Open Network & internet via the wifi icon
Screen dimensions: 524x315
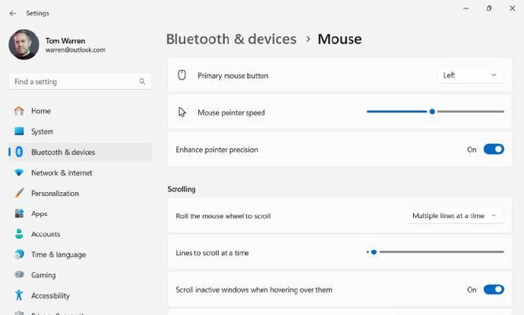19,172
